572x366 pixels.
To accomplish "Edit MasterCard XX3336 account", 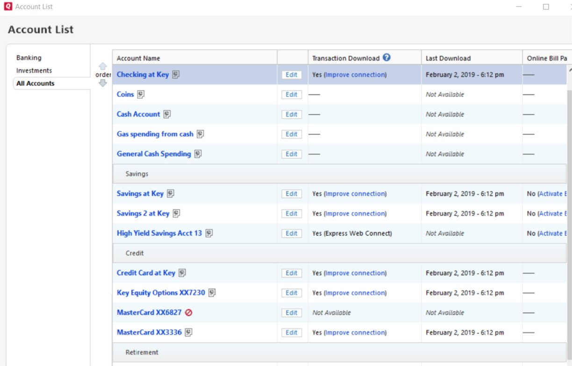I will click(x=292, y=332).
